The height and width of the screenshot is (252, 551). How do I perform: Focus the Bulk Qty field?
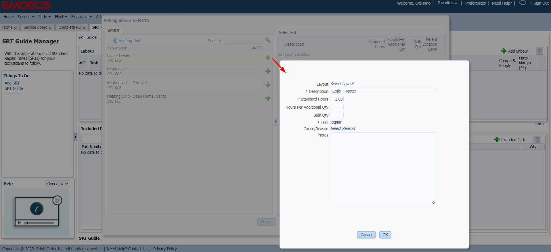pos(337,115)
